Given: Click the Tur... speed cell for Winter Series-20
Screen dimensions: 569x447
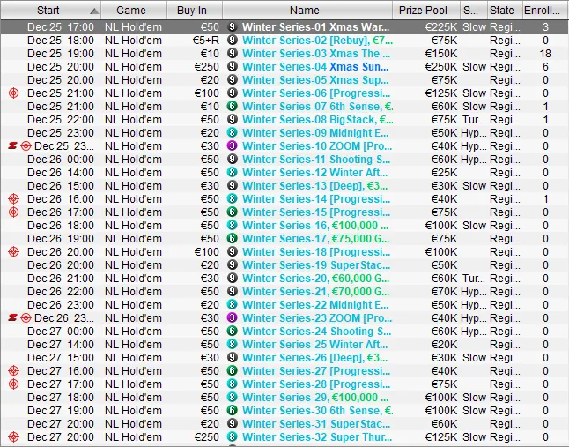Looking at the screenshot, I should (x=474, y=278).
